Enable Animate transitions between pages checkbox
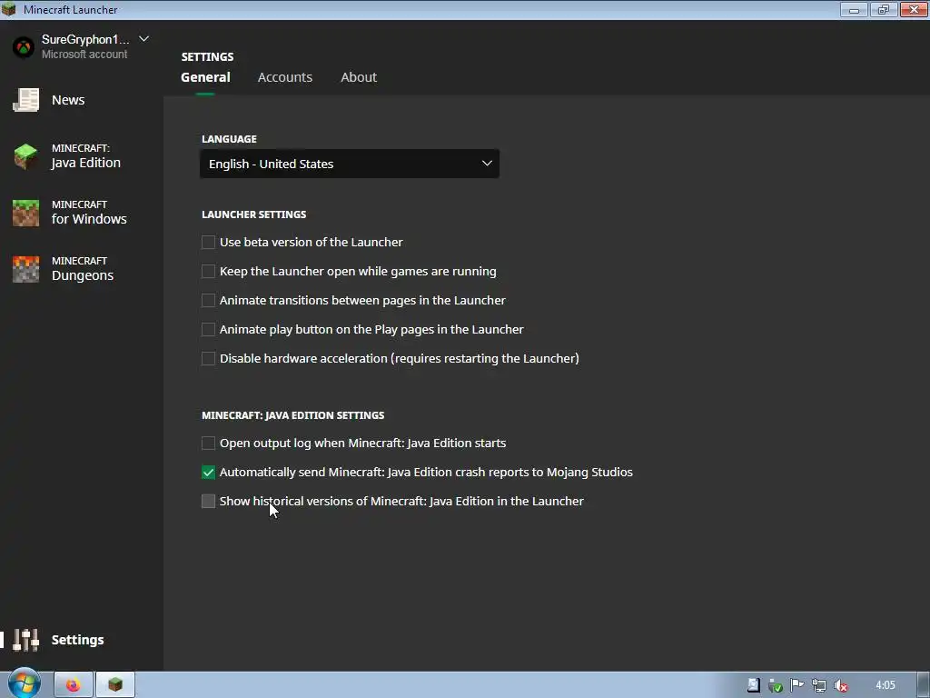The image size is (930, 698). [208, 300]
